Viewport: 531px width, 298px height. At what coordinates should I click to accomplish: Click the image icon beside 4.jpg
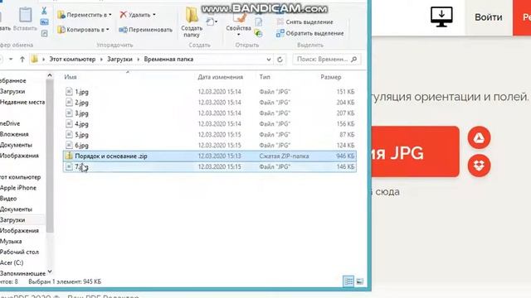(x=69, y=123)
